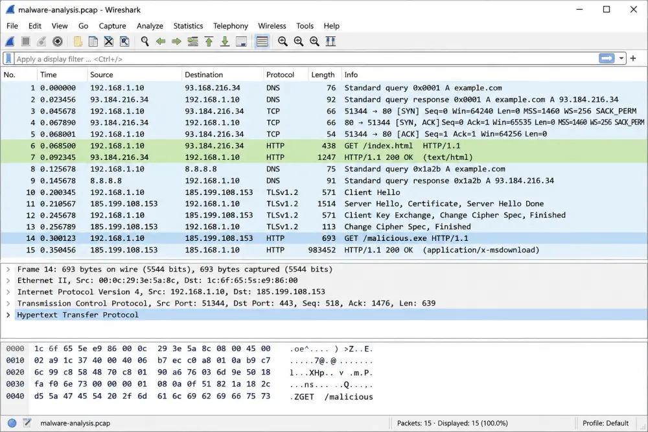This screenshot has width=648, height=432.
Task: Select packet 9 DNS response from 8.8.8.8
Action: pyautogui.click(x=324, y=181)
